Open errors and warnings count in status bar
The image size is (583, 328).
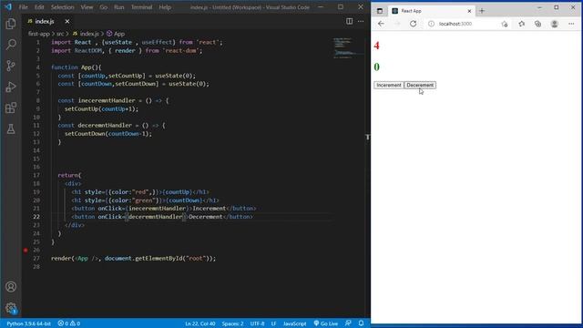pyautogui.click(x=69, y=323)
